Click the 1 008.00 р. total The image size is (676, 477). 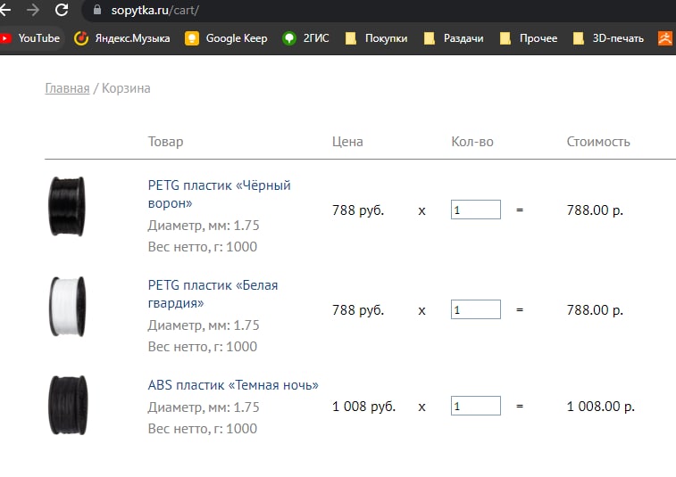coord(601,407)
